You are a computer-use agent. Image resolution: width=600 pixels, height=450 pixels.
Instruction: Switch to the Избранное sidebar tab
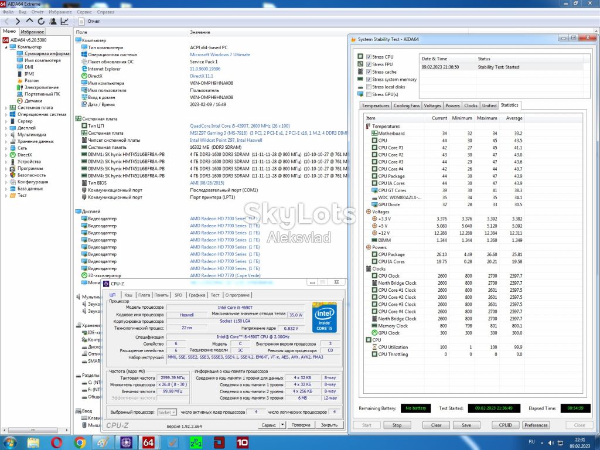(x=32, y=32)
